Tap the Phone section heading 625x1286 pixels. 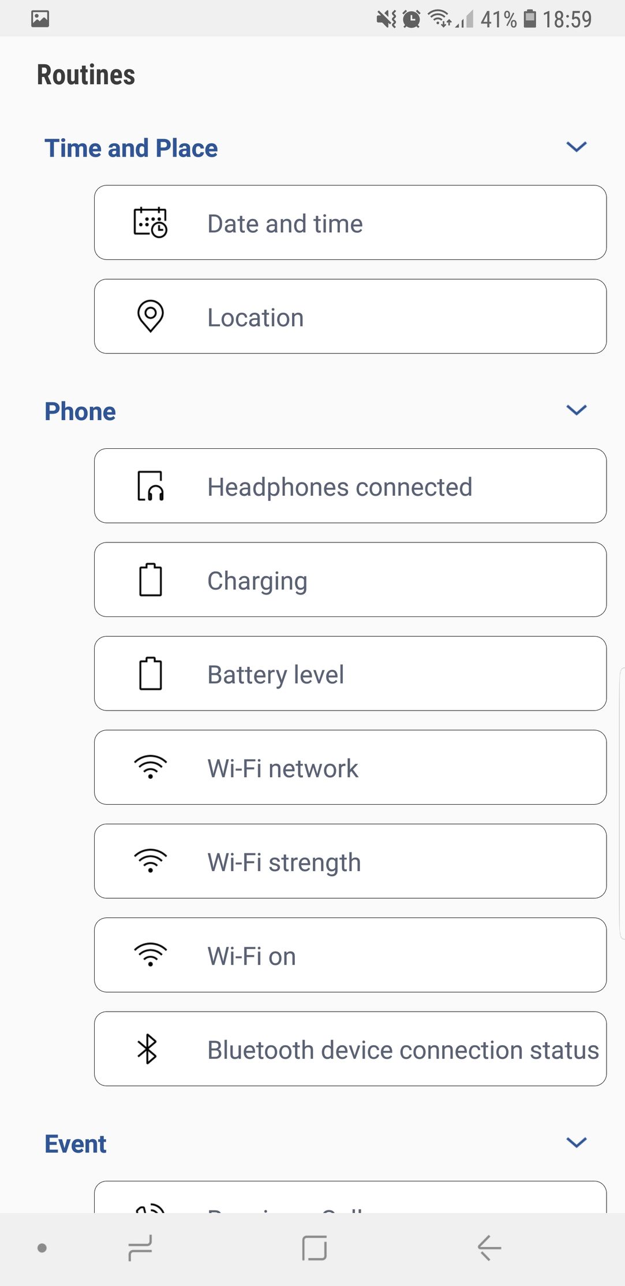[x=80, y=411]
